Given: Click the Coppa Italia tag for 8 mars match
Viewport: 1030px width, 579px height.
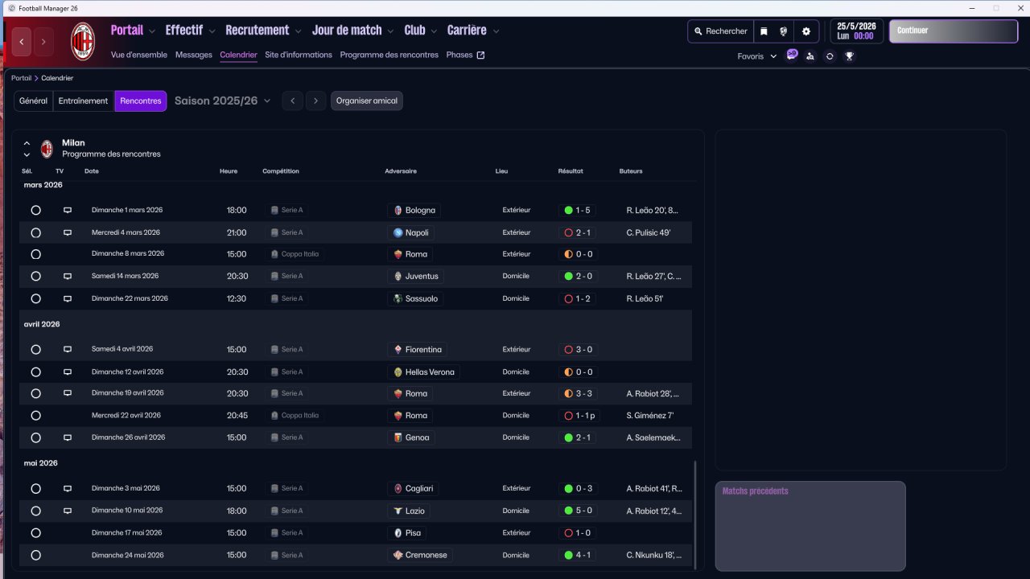Looking at the screenshot, I should (x=295, y=254).
